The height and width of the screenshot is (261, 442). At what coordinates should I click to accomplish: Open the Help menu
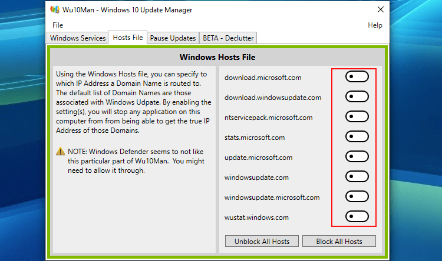[375, 25]
